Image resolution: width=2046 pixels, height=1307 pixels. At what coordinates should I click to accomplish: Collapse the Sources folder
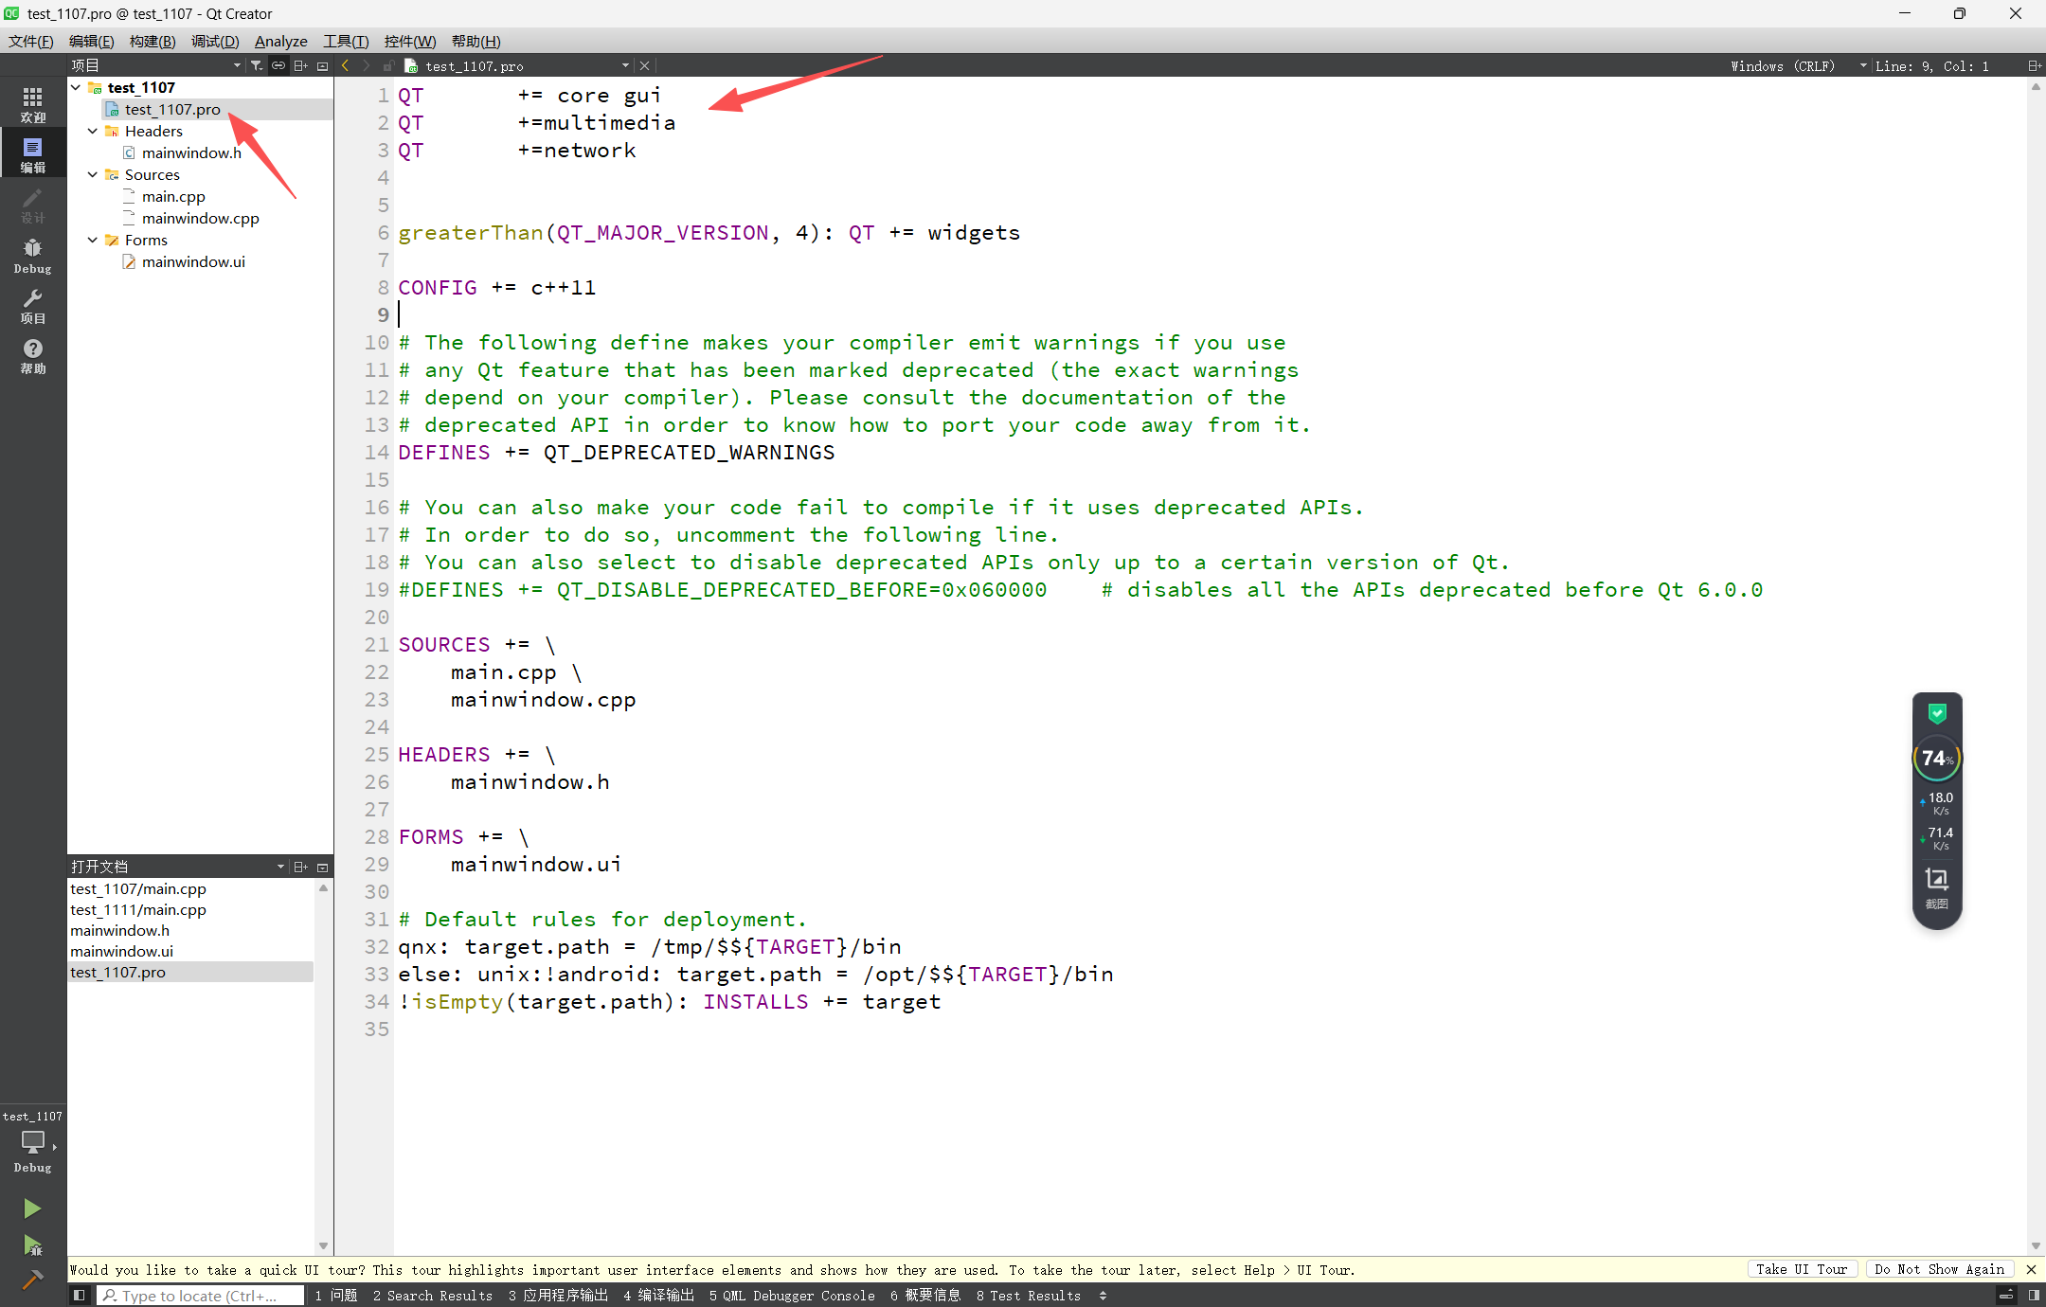tap(93, 174)
